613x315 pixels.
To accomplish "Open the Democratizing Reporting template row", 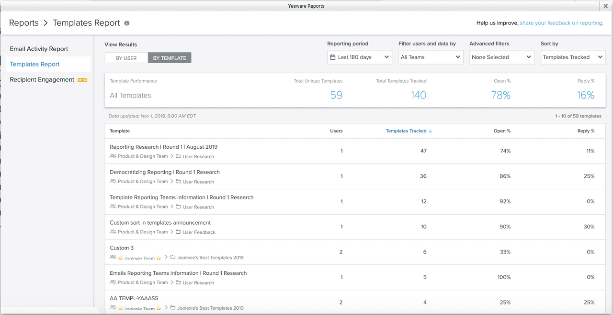I will coord(165,172).
